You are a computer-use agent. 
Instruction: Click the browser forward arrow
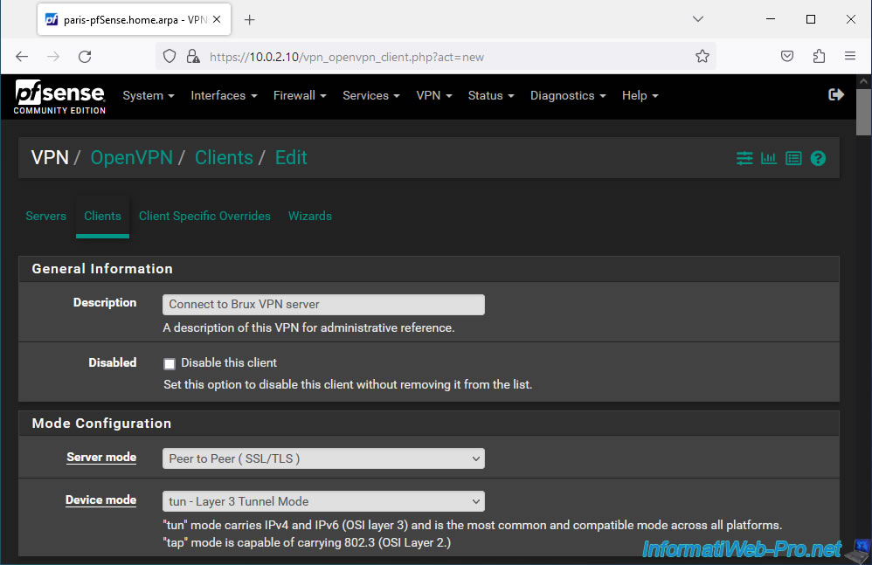53,57
